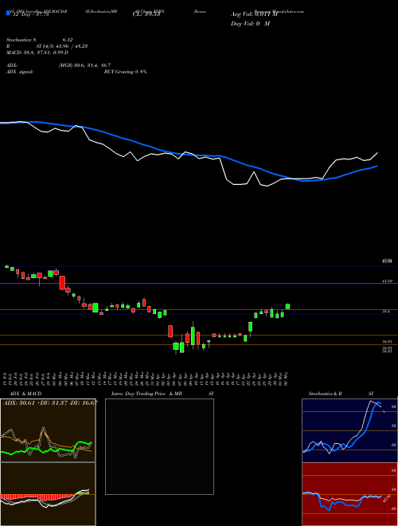Open the MACD histogram sub-panel

[48, 494]
